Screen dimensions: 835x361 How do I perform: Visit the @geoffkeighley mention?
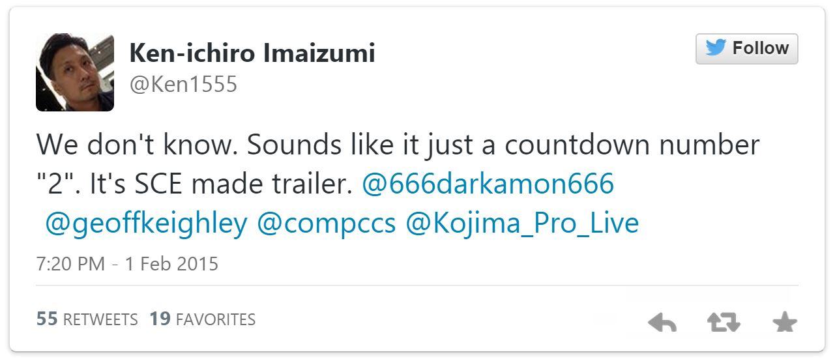pyautogui.click(x=147, y=224)
